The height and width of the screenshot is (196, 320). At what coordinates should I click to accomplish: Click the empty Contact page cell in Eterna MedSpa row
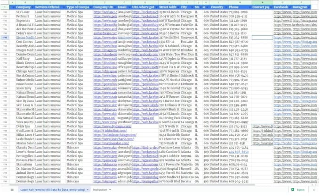coord(263,38)
